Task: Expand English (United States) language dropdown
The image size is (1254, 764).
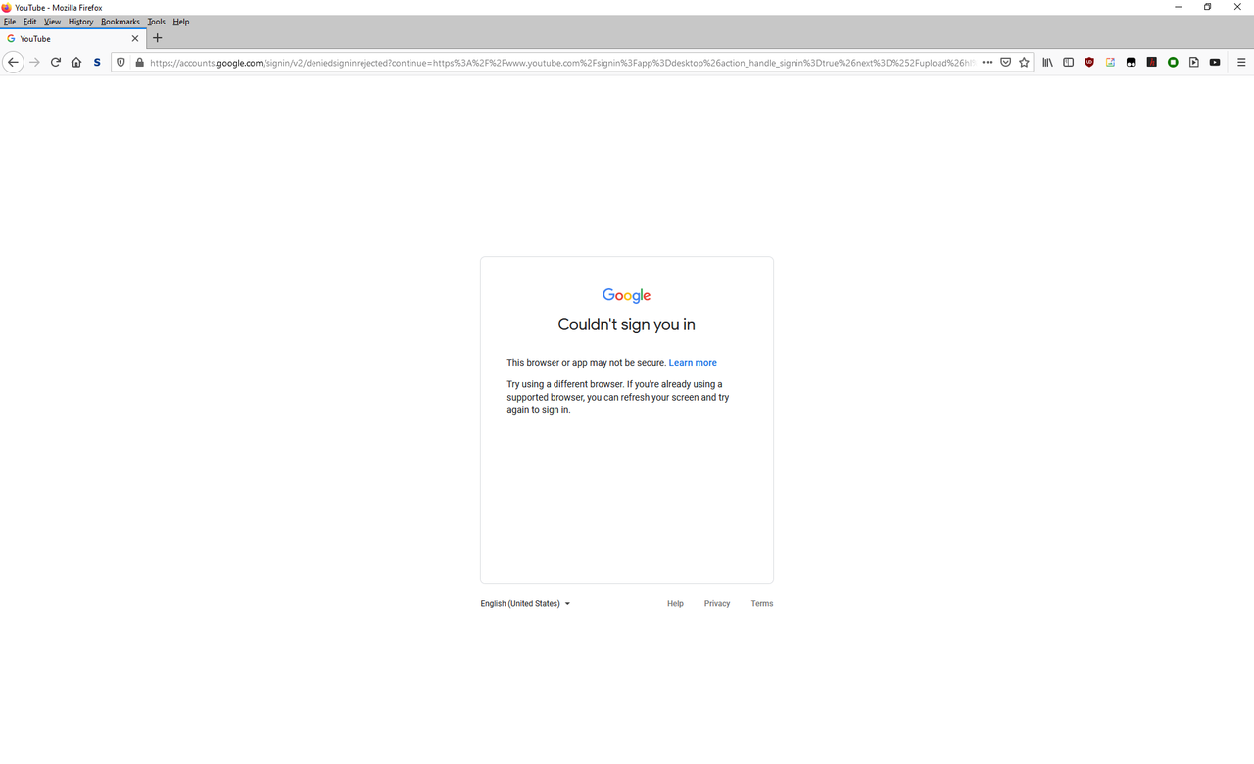Action: pyautogui.click(x=525, y=604)
